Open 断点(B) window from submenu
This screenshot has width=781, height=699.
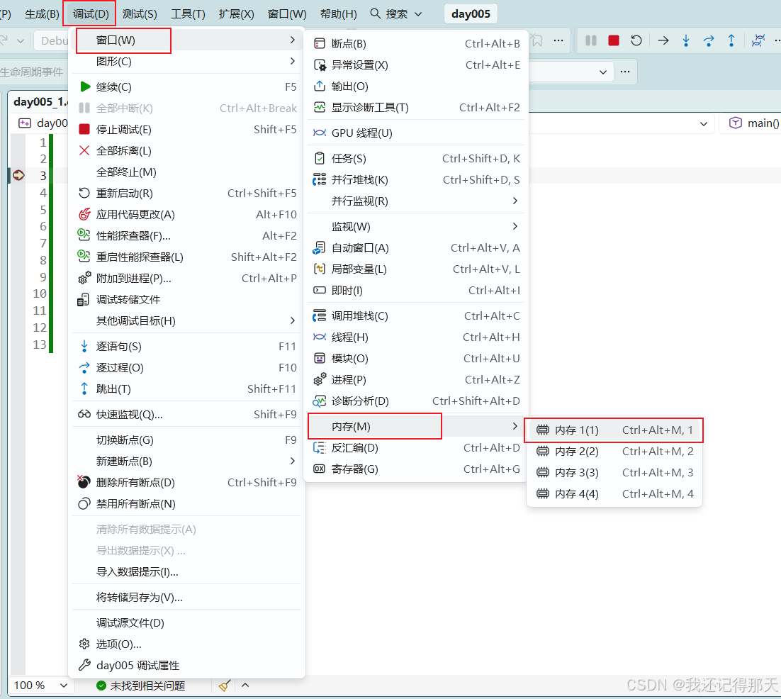pos(416,44)
